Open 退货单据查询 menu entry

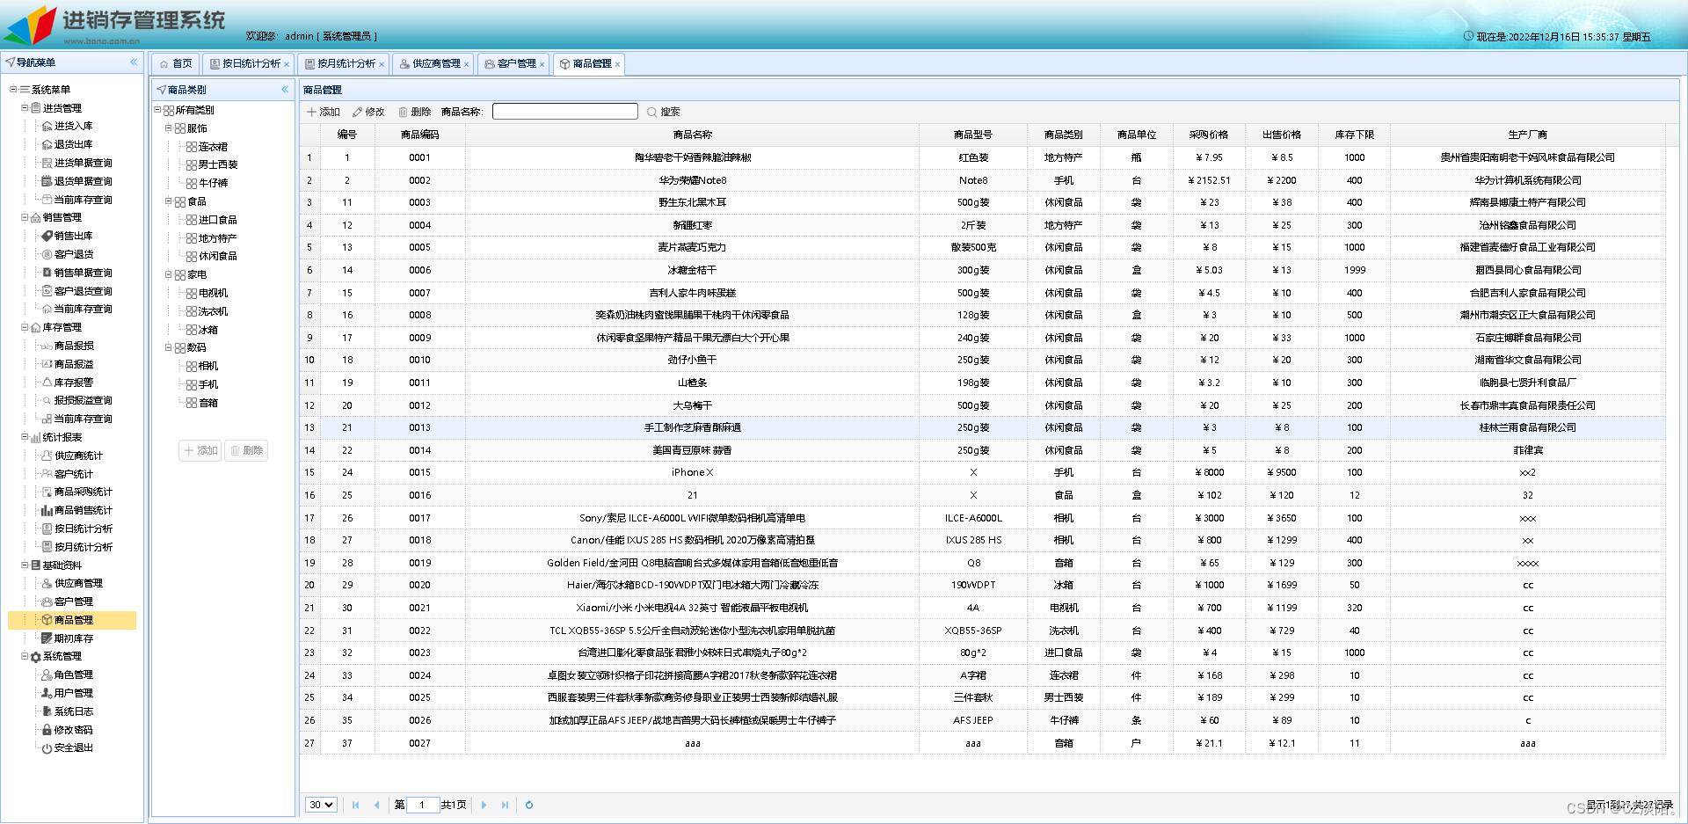pos(83,181)
